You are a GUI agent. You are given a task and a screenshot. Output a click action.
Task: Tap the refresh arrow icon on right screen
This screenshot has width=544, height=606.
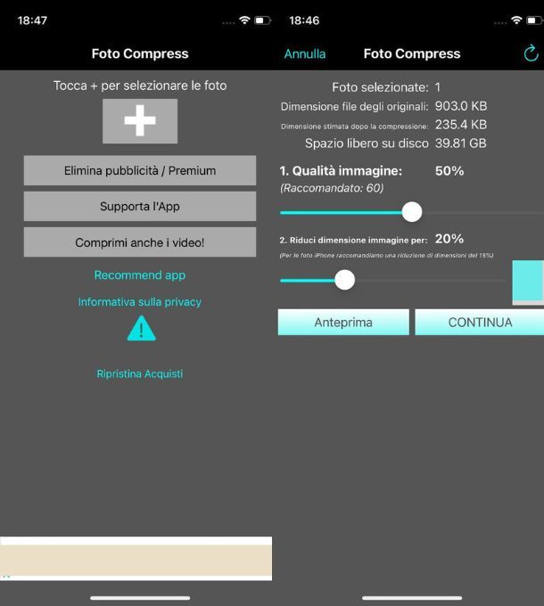[532, 53]
